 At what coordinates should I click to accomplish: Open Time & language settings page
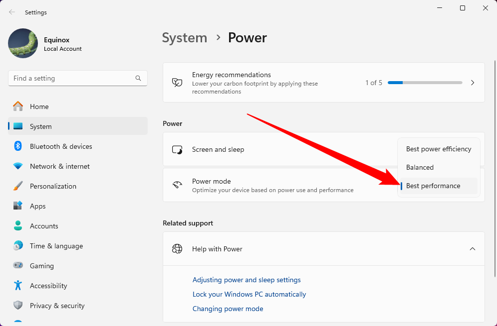(56, 246)
